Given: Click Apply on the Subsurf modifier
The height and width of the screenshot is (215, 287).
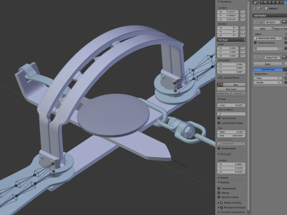Looking at the screenshot, I should point(268,64).
